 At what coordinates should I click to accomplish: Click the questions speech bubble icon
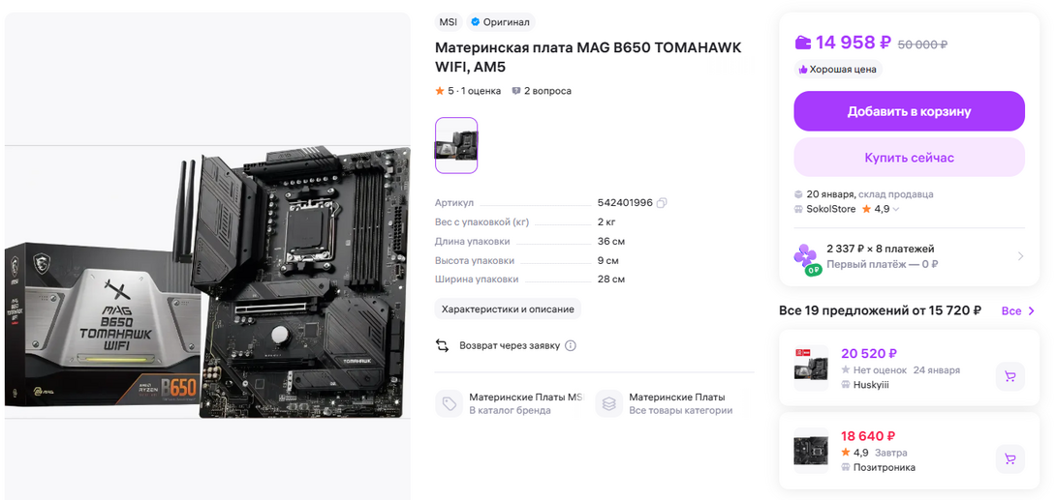[x=515, y=91]
